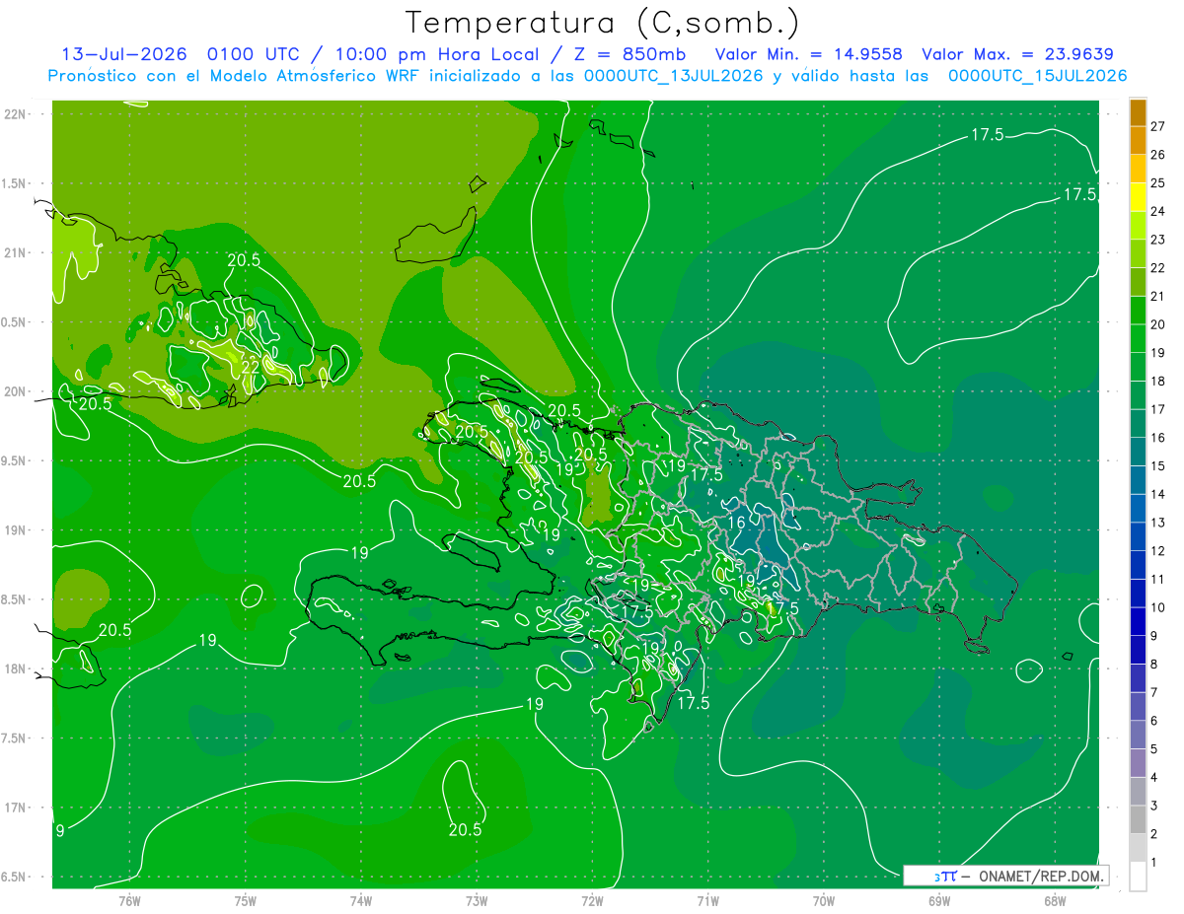Click the '26' value on the color legend
Image resolution: width=1184 pixels, height=914 pixels.
1158,155
